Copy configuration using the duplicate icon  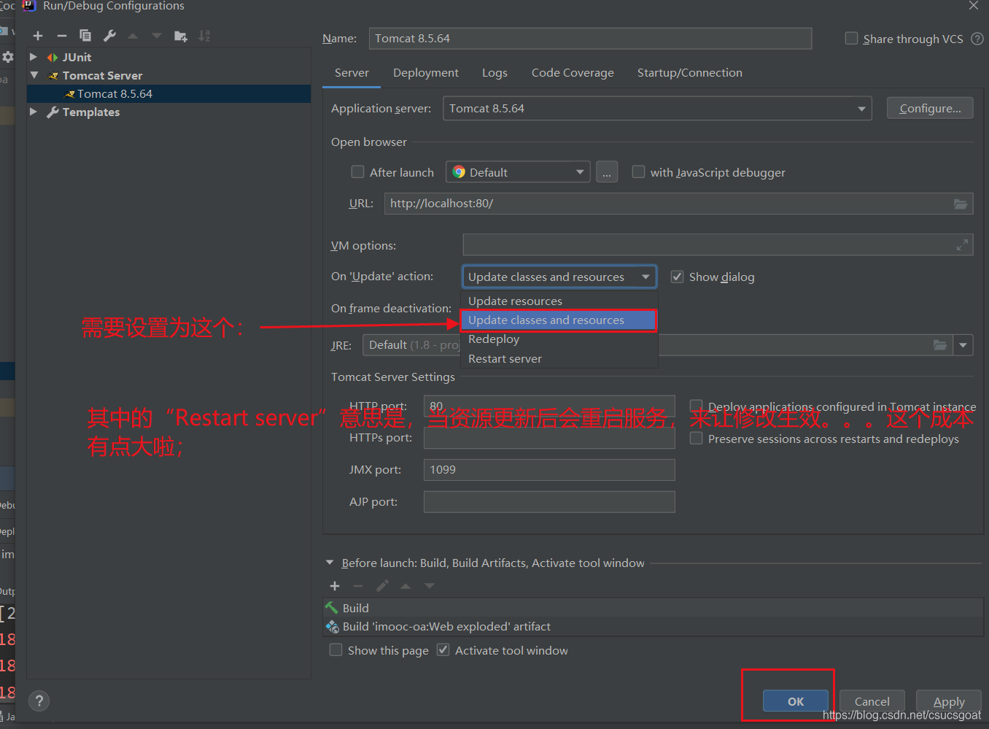[85, 36]
